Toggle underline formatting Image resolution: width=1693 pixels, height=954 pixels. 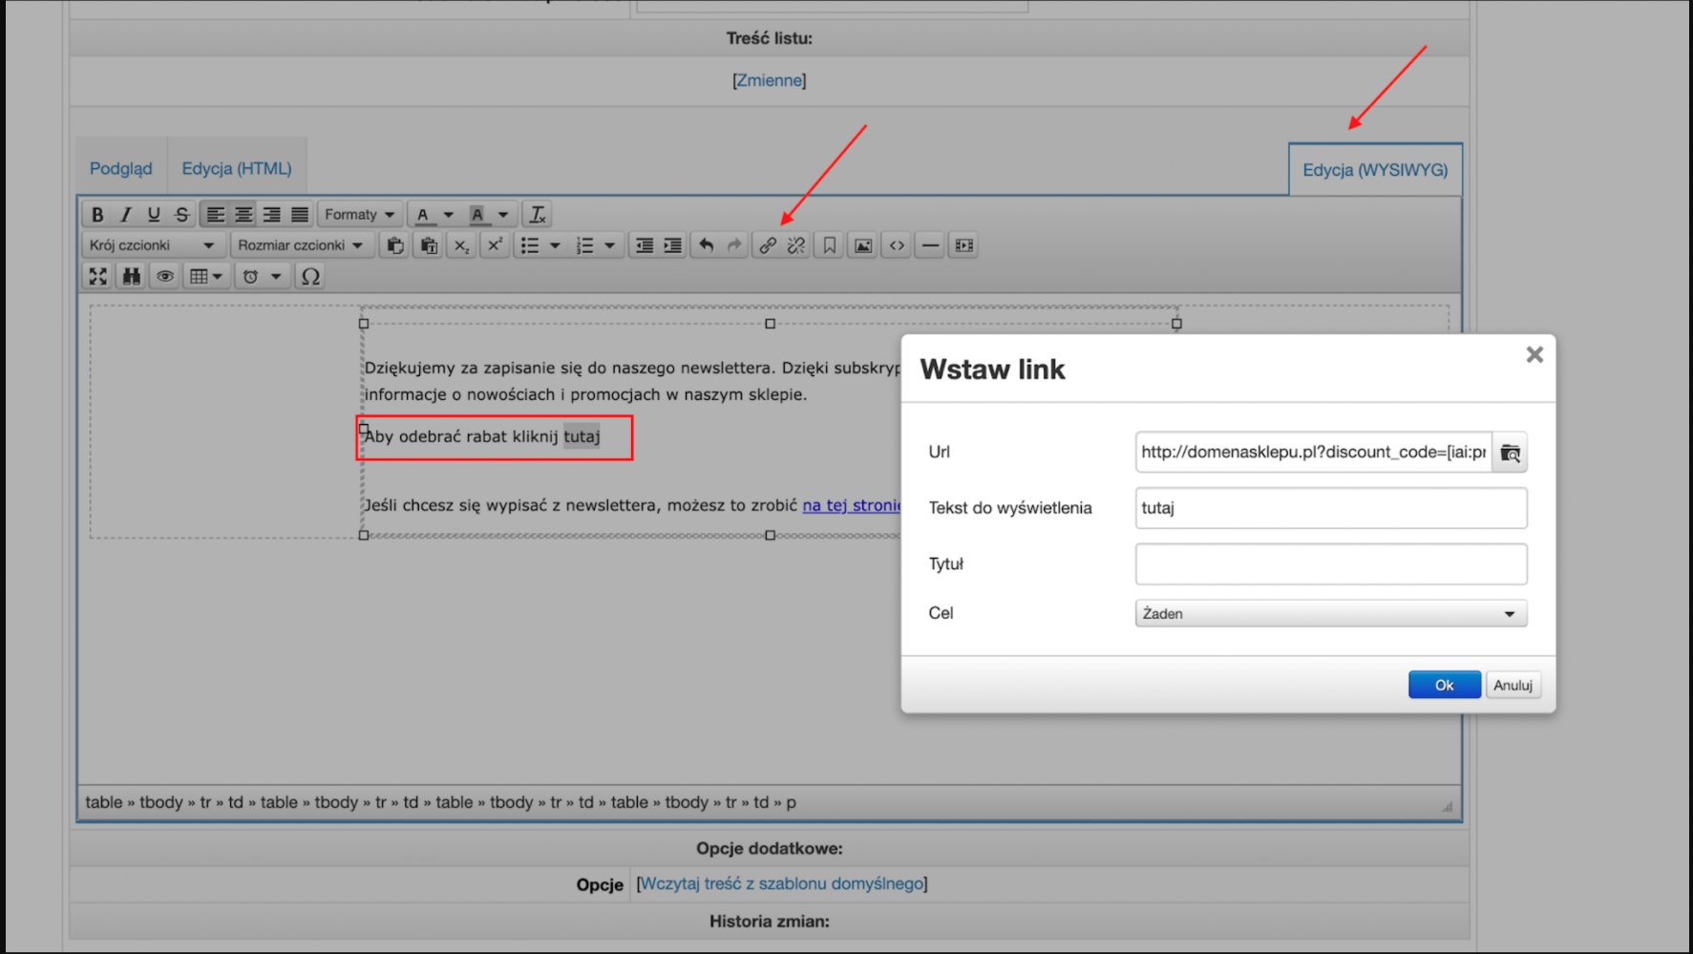tap(154, 215)
